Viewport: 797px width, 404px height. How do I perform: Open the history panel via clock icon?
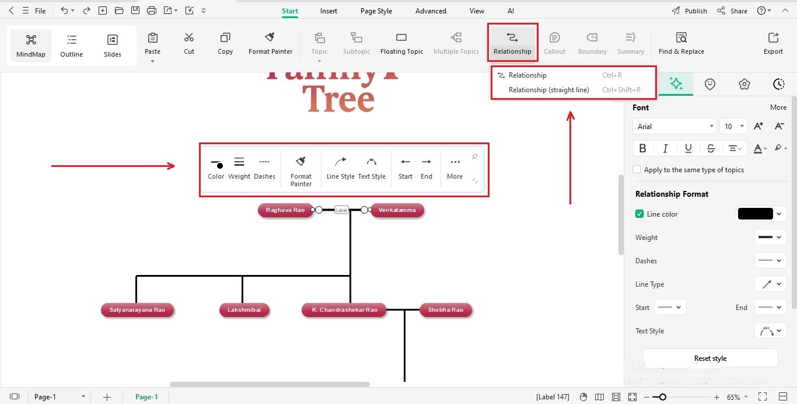pyautogui.click(x=779, y=84)
